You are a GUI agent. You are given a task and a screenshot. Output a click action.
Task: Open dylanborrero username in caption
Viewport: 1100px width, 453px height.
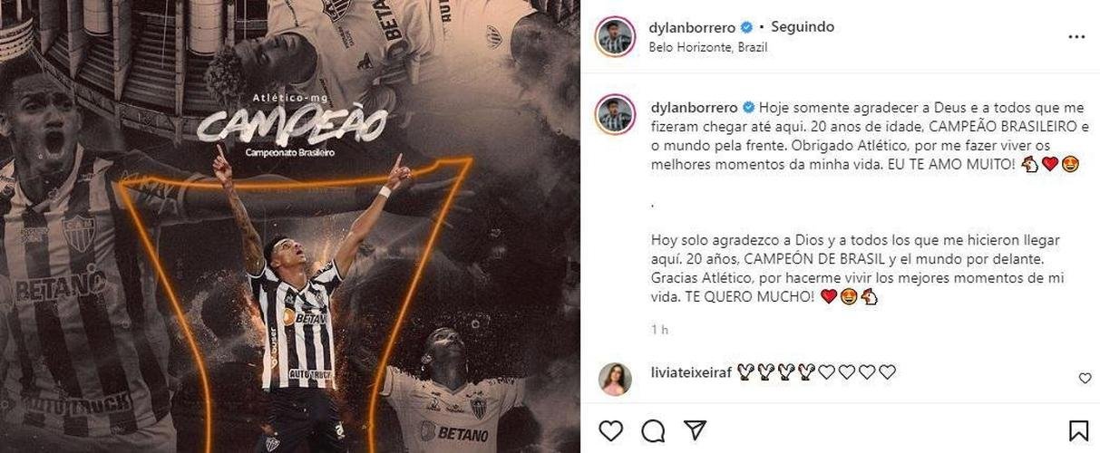point(694,106)
